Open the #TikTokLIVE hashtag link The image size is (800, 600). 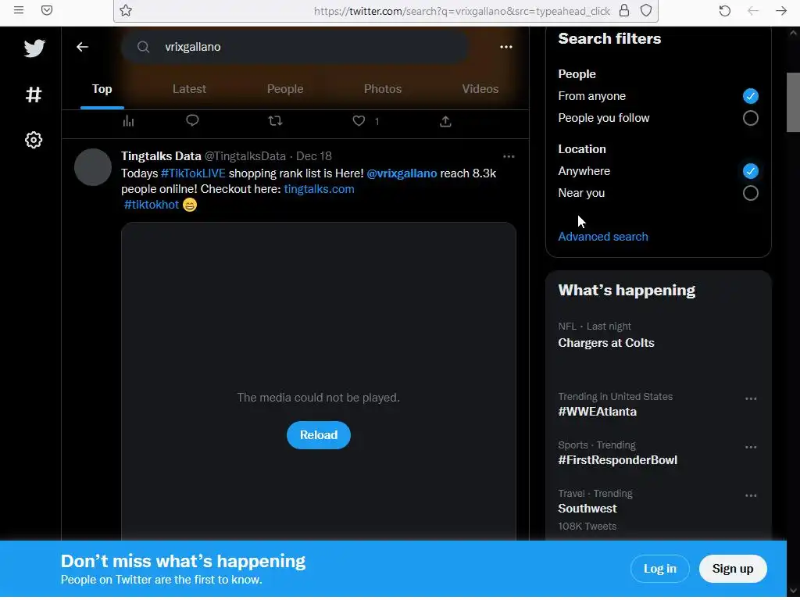194,173
